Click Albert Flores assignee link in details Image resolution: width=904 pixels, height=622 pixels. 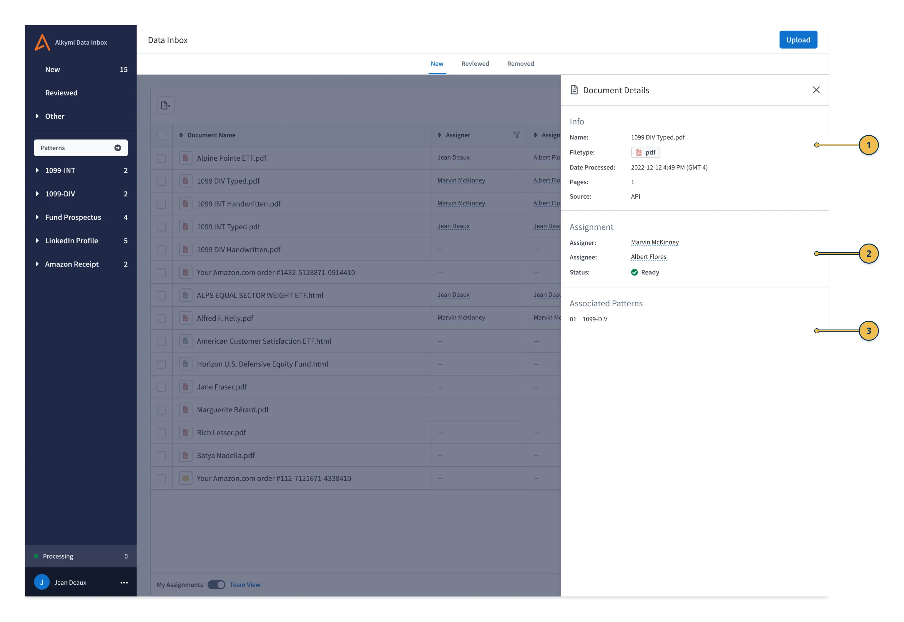point(649,257)
